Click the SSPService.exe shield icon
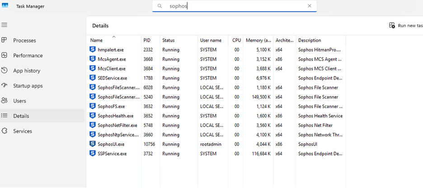This screenshot has height=188, width=423. coord(93,153)
